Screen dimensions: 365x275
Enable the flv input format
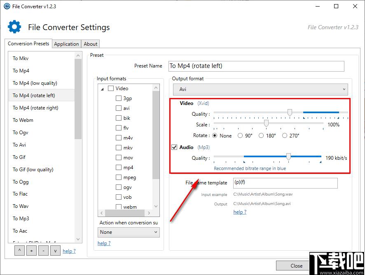119,128
